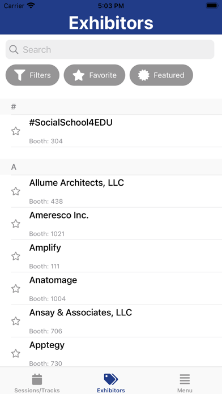Focus the Search exhibitors field
The image size is (222, 394).
pos(110,49)
